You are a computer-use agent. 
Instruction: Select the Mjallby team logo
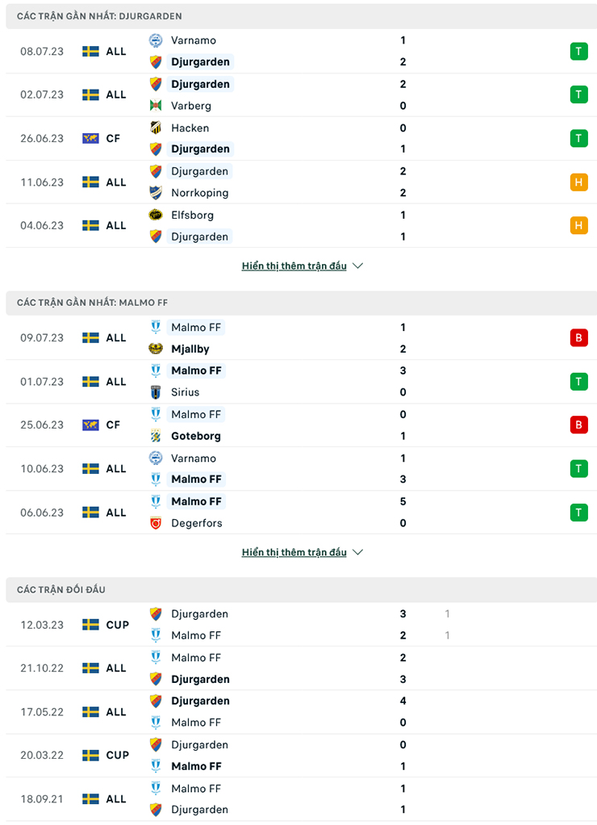point(154,349)
